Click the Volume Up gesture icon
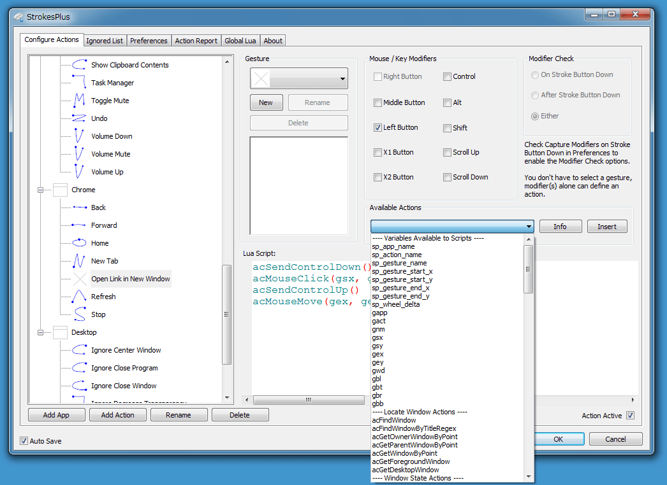 [x=80, y=172]
